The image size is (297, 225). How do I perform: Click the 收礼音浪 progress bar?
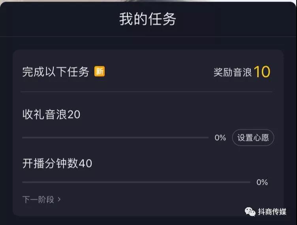click(115, 138)
